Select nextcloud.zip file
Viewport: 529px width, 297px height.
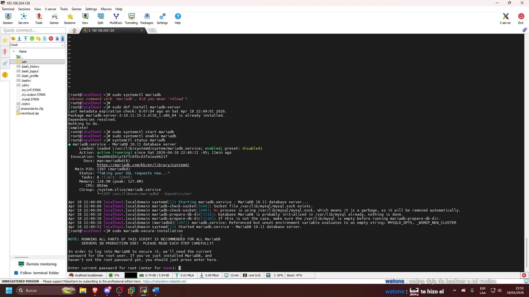tap(30, 113)
